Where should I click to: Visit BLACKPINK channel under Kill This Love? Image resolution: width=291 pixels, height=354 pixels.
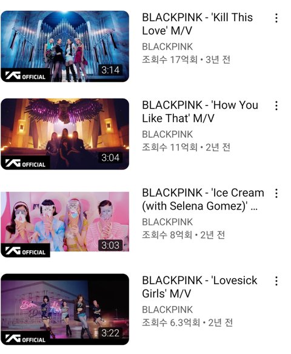click(167, 47)
